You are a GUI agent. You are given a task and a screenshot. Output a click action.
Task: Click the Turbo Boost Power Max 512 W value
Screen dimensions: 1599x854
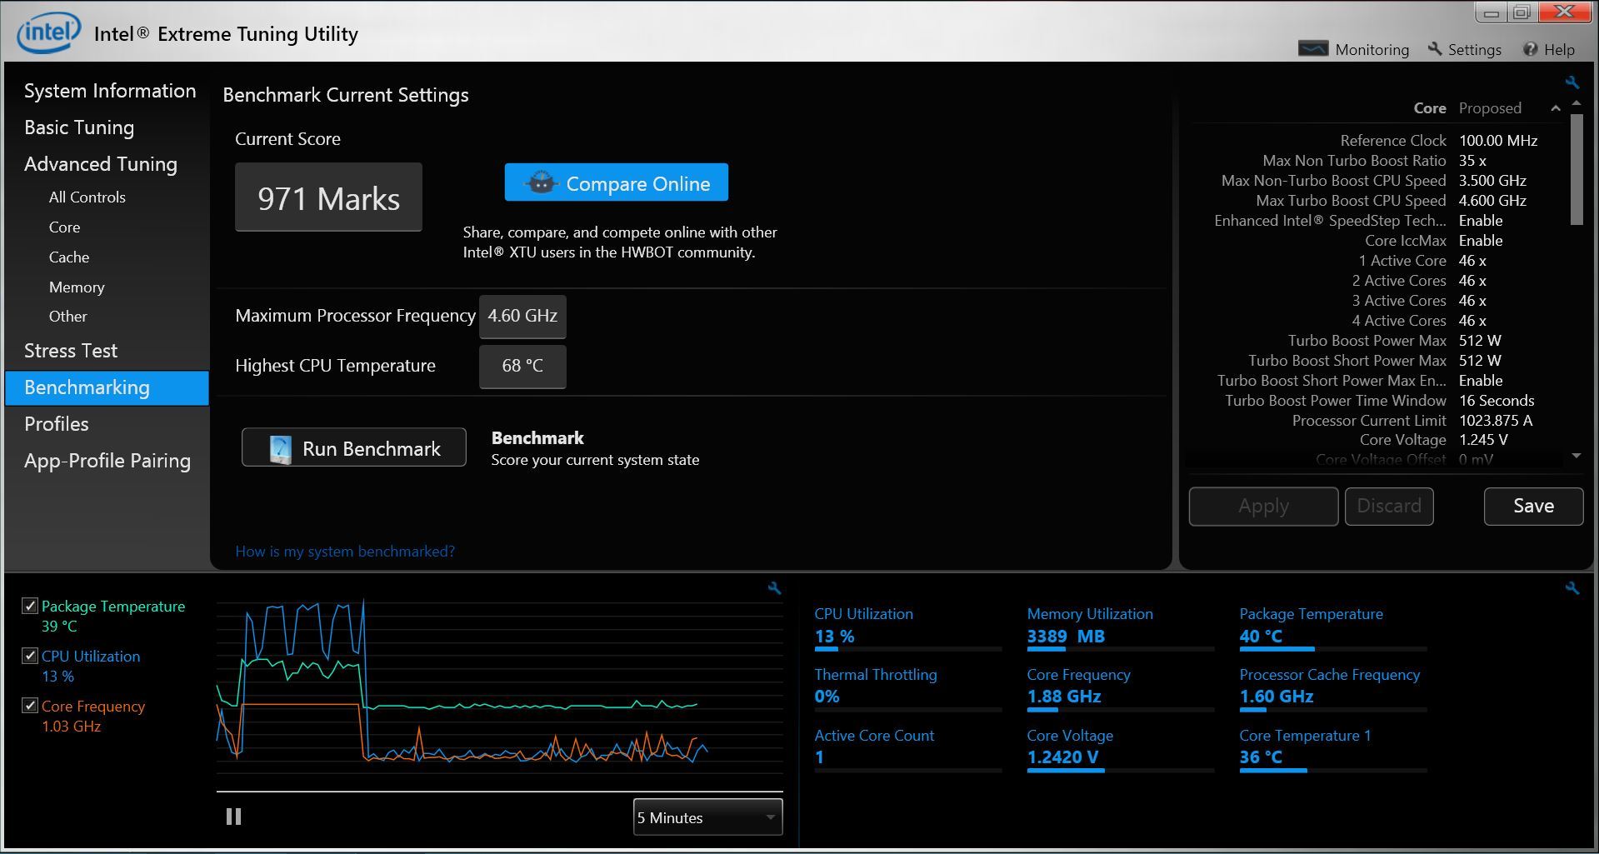tap(1480, 341)
